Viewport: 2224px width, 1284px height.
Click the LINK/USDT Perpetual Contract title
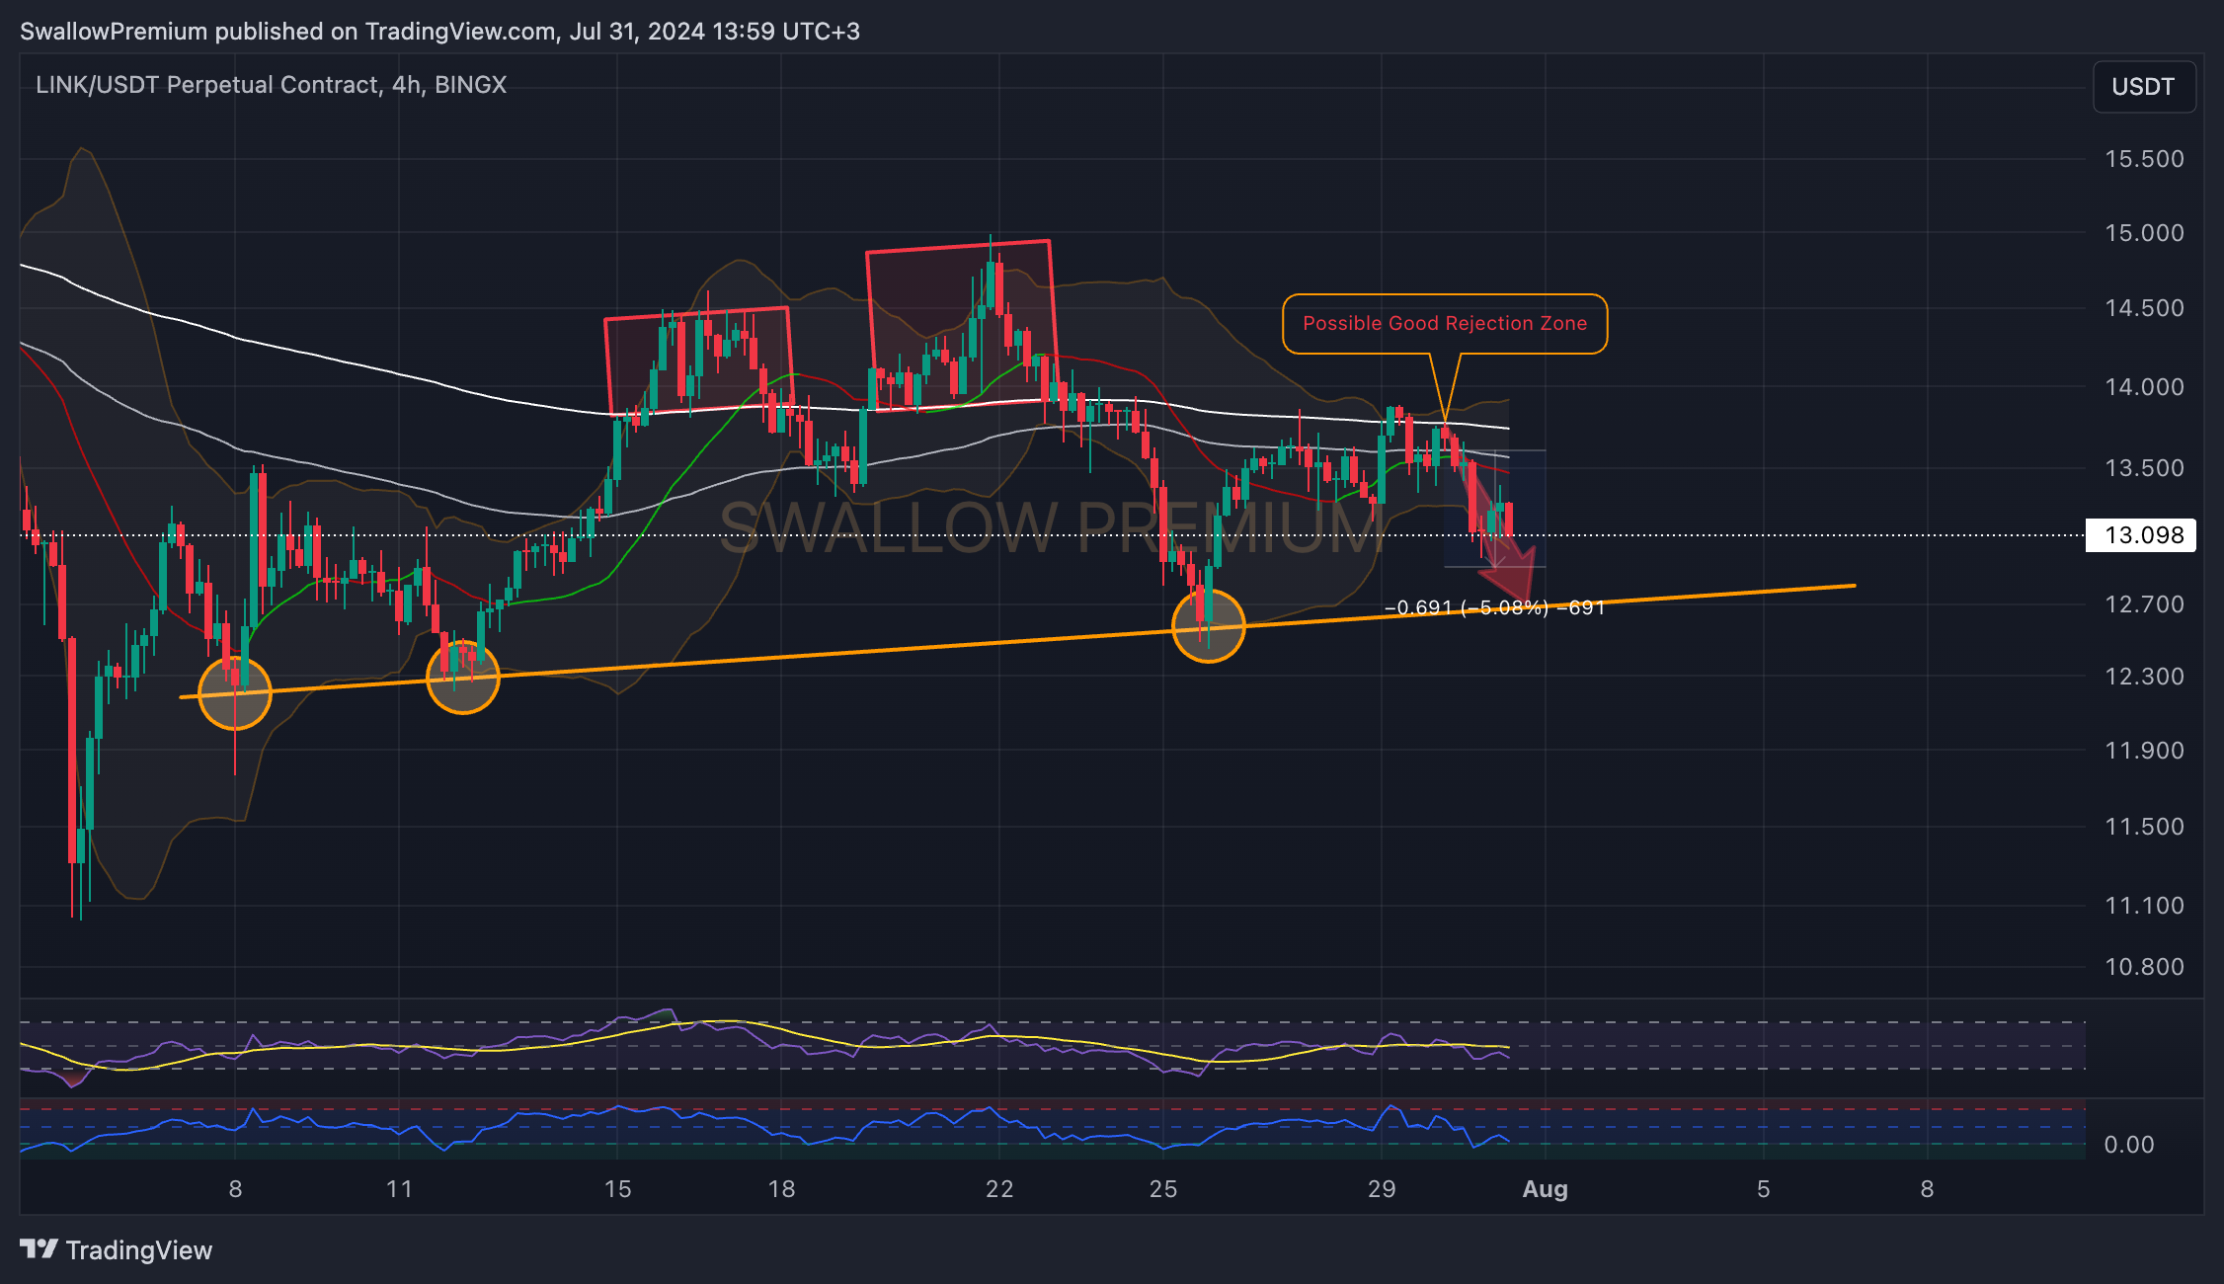click(271, 85)
